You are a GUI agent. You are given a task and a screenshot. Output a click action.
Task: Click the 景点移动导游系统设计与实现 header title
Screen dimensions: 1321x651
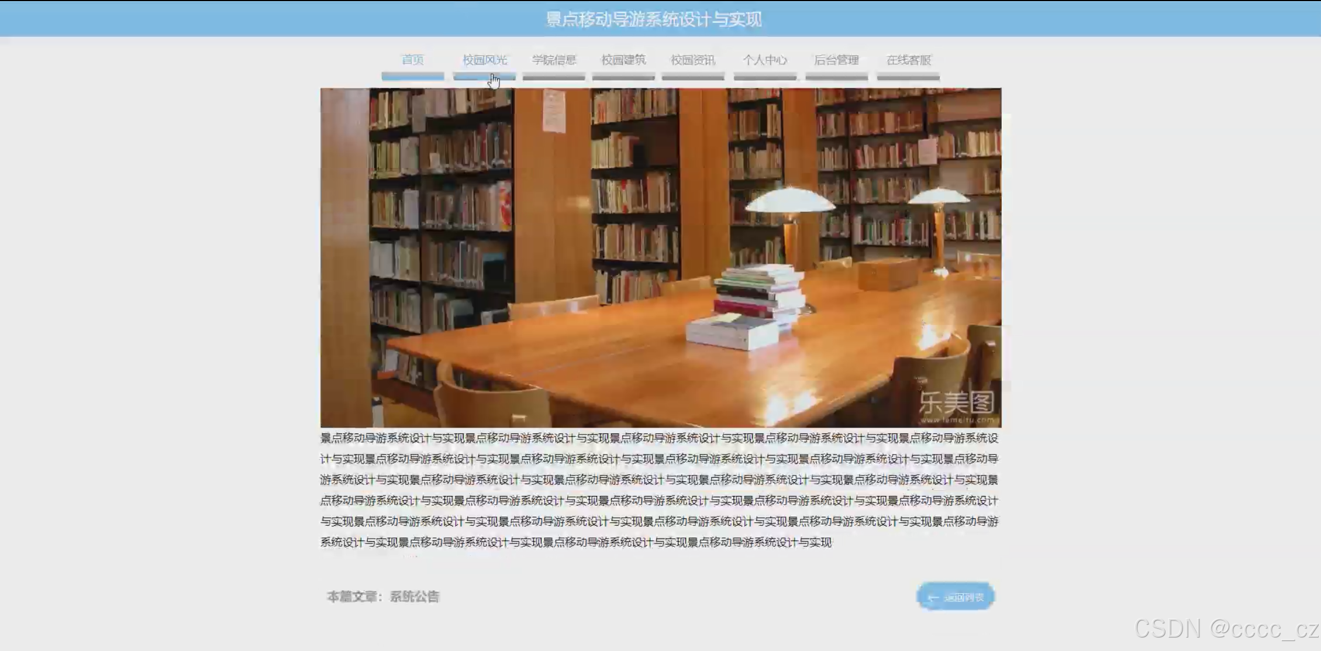654,19
